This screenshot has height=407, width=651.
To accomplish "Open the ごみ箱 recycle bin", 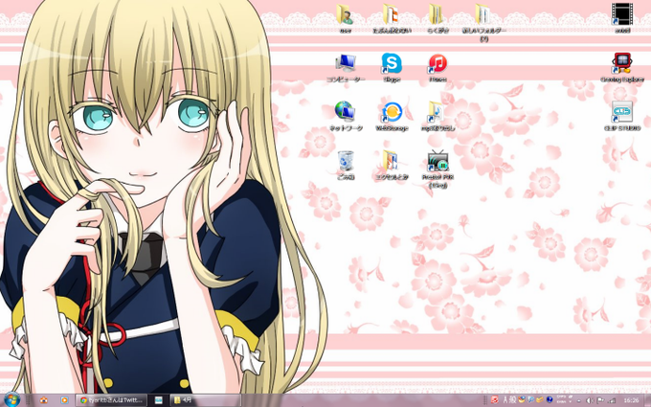I will coord(346,166).
